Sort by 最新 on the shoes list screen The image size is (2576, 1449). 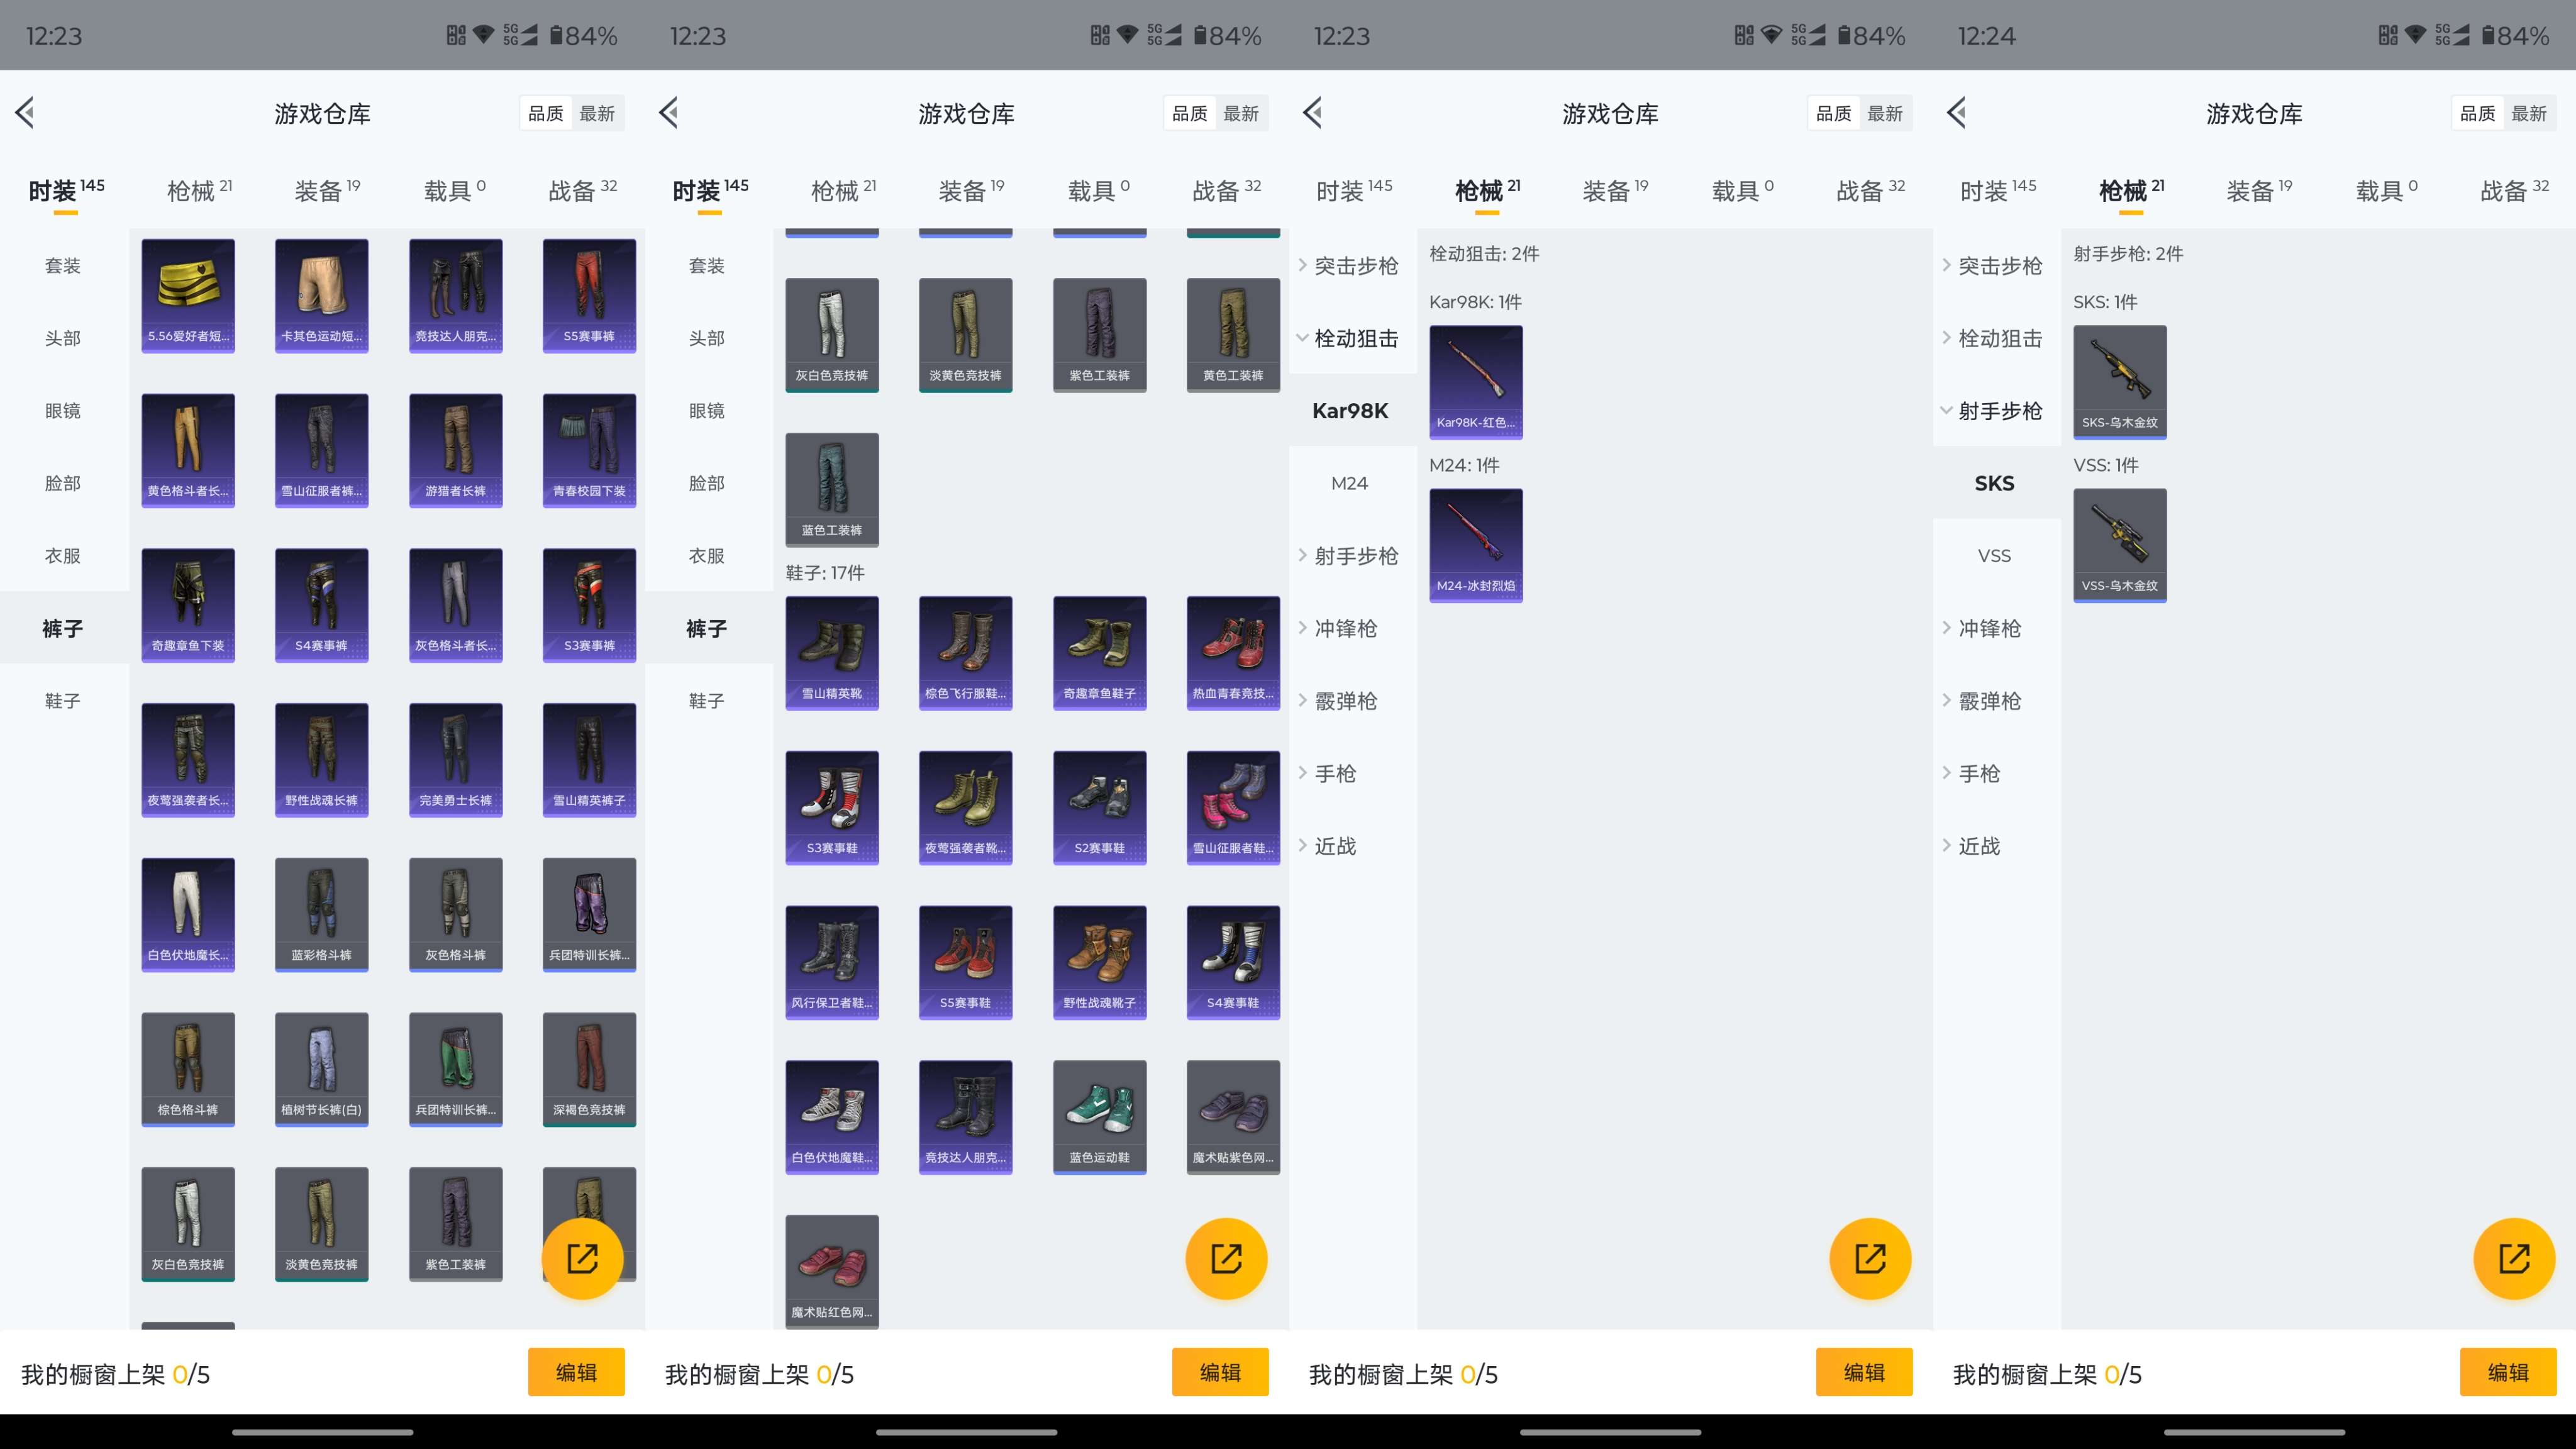coord(1241,113)
